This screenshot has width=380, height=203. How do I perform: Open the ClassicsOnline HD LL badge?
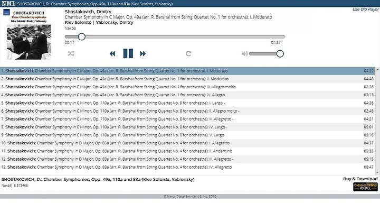click(365, 187)
